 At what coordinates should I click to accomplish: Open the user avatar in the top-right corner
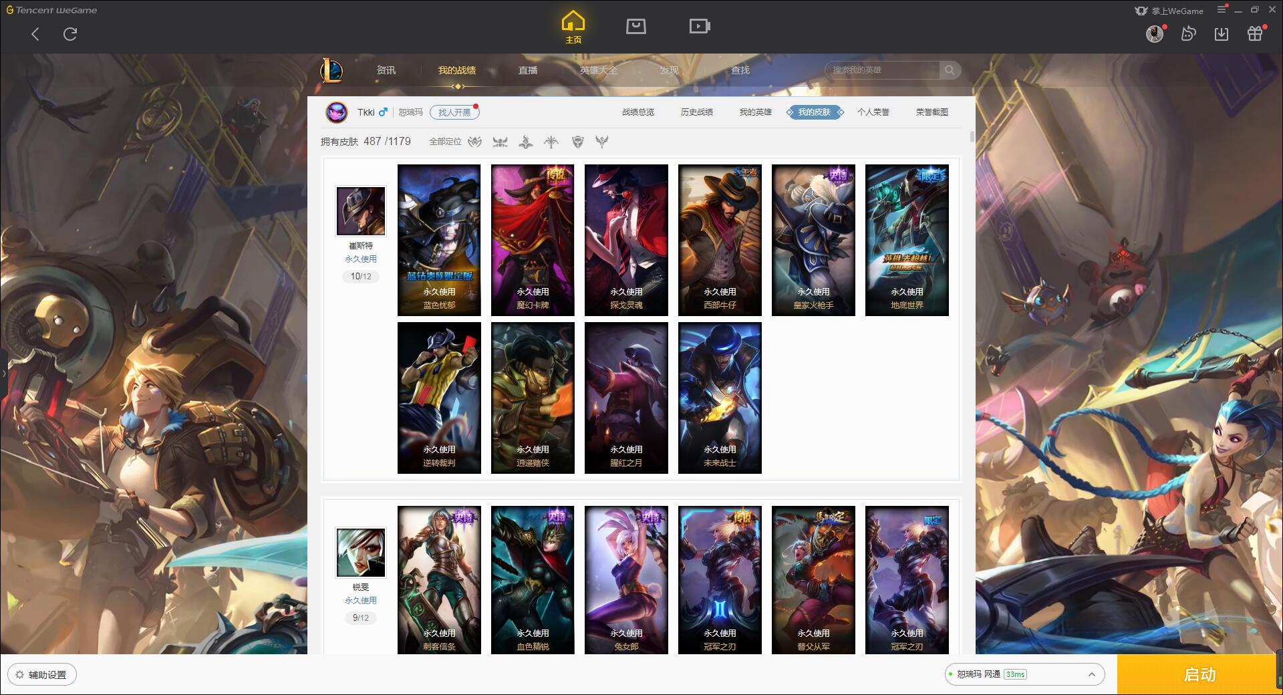pos(1155,33)
